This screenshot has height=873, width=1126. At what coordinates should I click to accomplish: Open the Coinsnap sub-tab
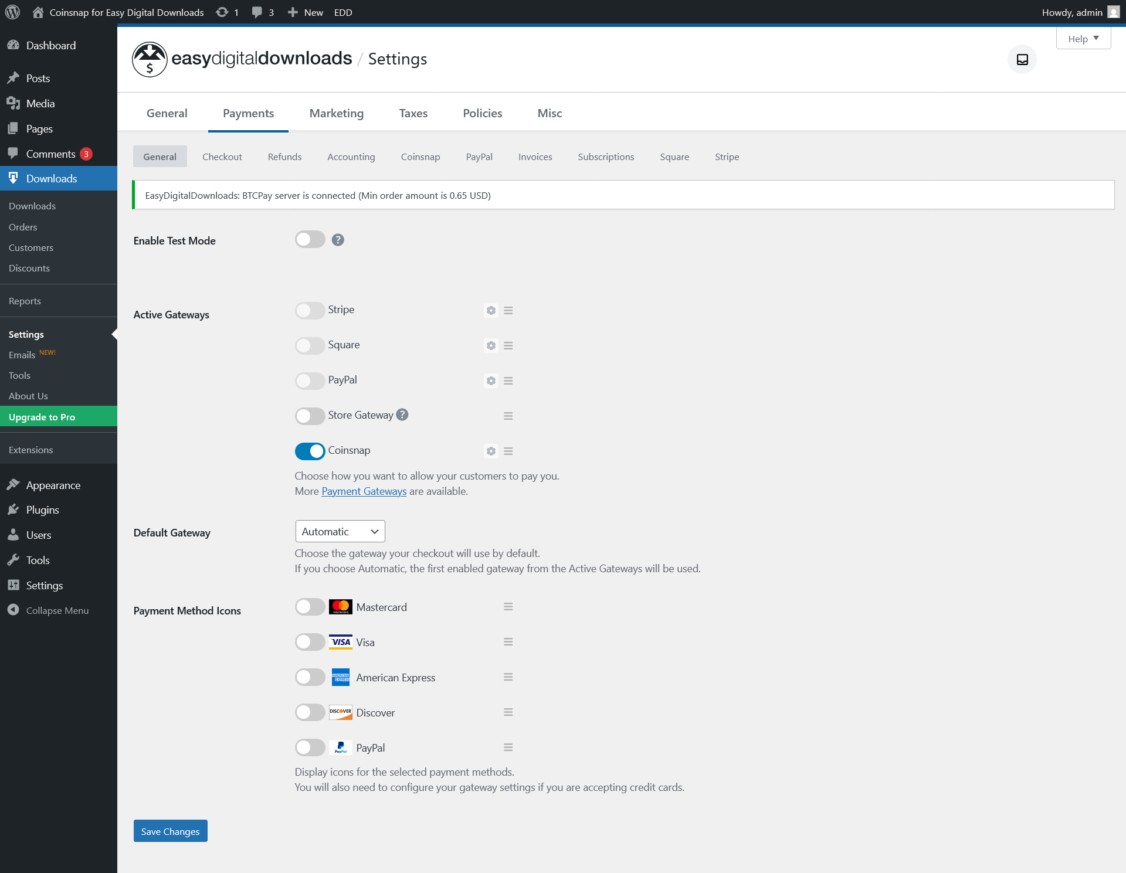point(420,157)
